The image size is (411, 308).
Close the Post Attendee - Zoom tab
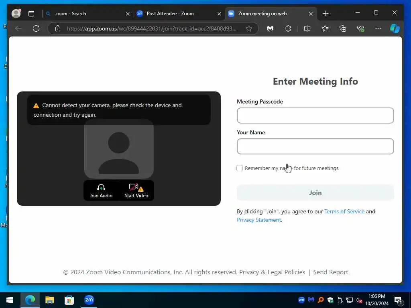click(x=220, y=14)
